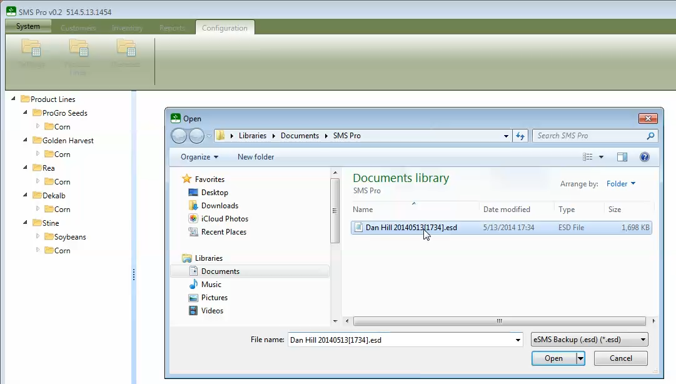Collapse the ProGro Seeds tree node
Image resolution: width=676 pixels, height=384 pixels.
click(26, 113)
